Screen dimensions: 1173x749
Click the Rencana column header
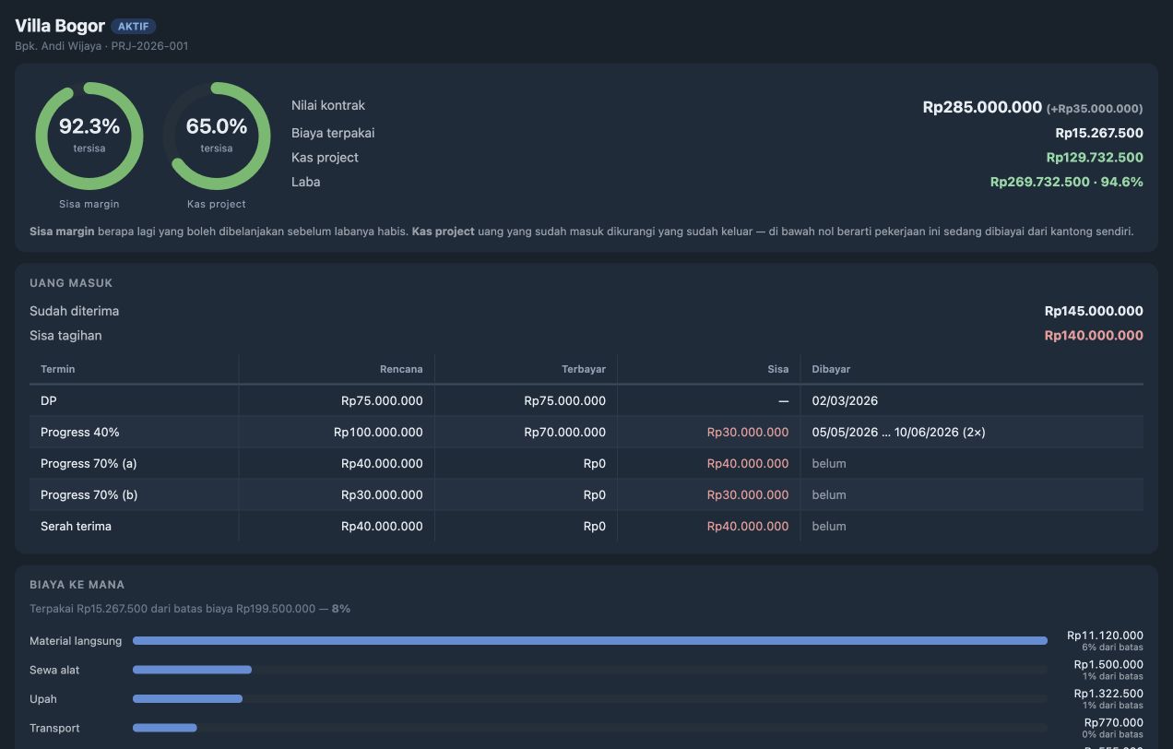click(401, 369)
